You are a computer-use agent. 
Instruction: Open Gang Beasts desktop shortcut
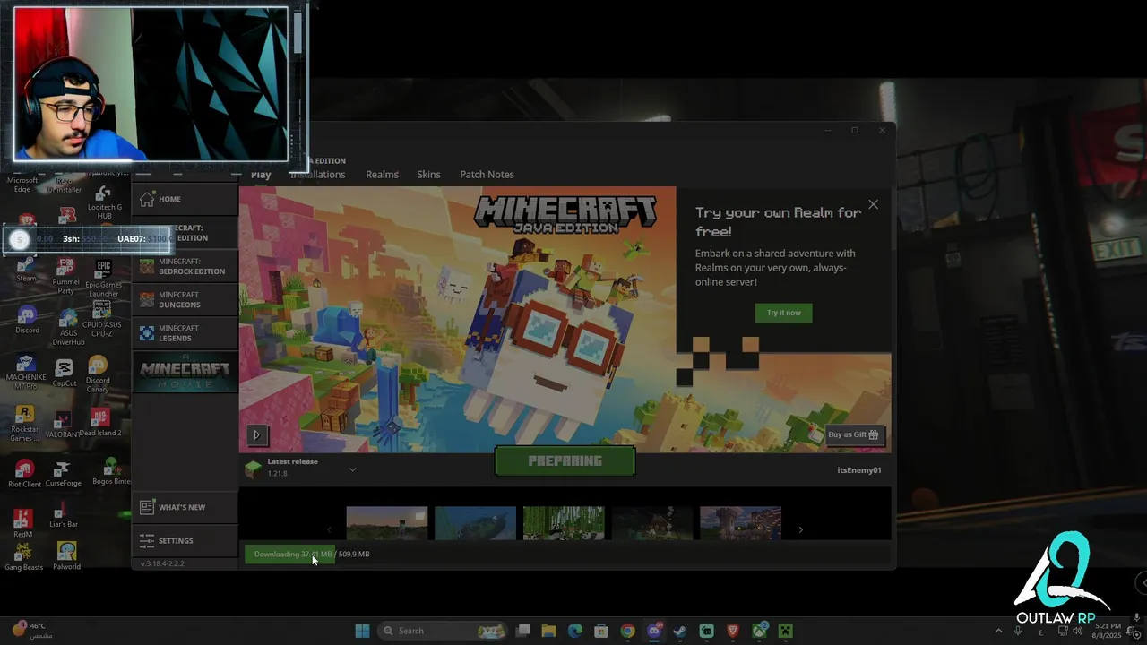click(x=24, y=557)
